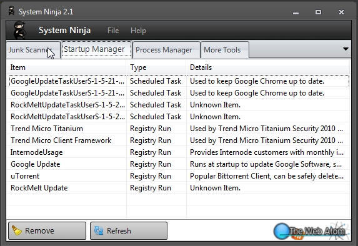Viewport: 358px width, 246px height.
Task: Click the Refresh button
Action: tap(129, 231)
